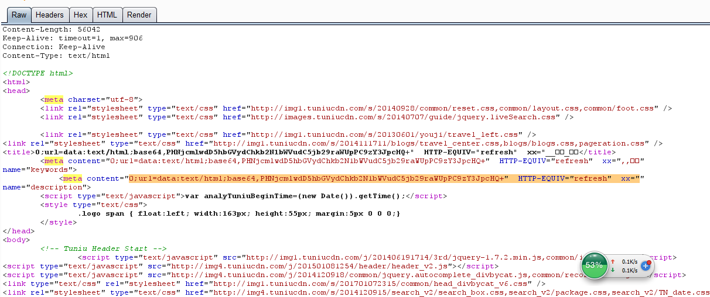
Task: Click the closing </head> tag line
Action: 19,231
